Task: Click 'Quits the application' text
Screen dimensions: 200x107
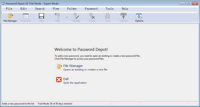Action: pyautogui.click(x=75, y=83)
